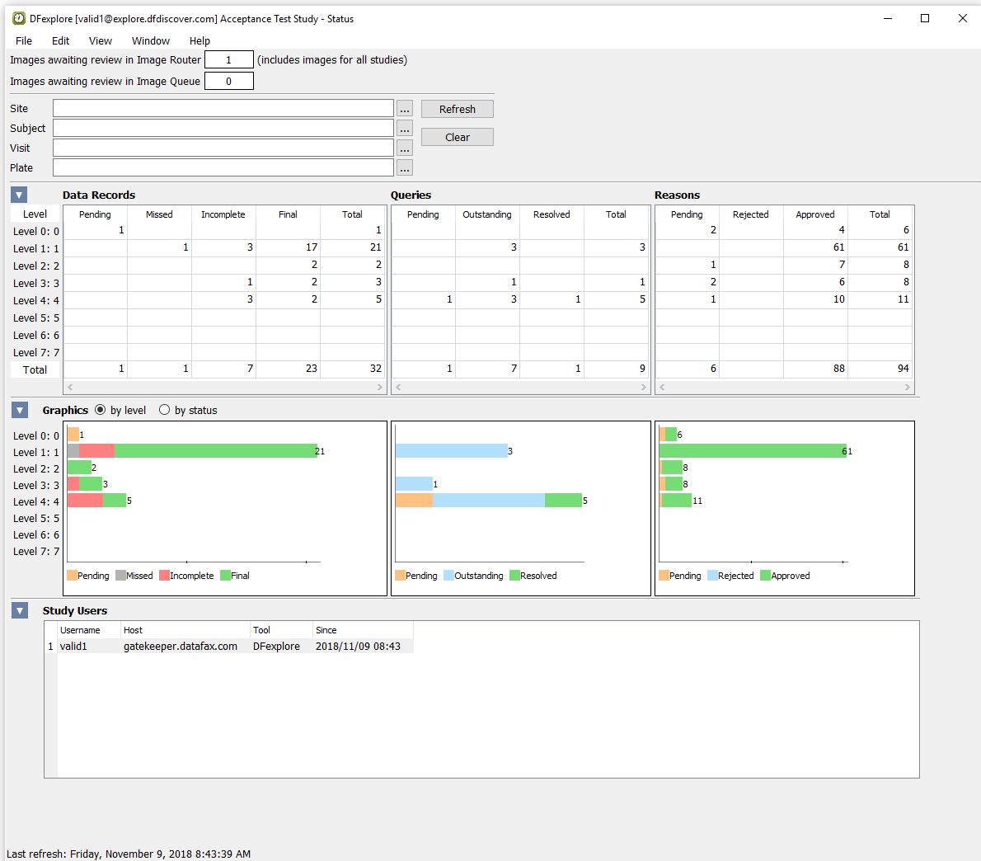Open the Subject browse ellipsis button
The height and width of the screenshot is (861, 981).
pos(404,129)
